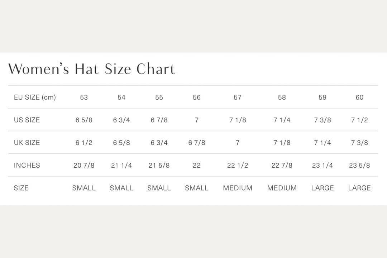Click the EU size 58 cell

tap(282, 97)
